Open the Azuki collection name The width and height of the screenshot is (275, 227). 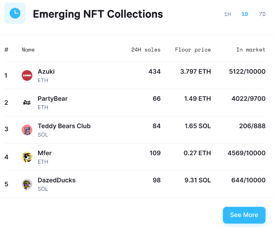click(46, 72)
